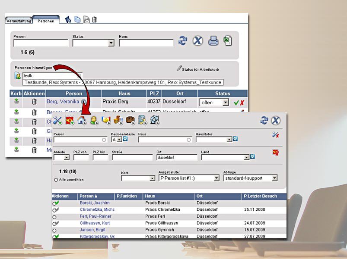Open the Land dropdown
The width and height of the screenshot is (347, 259).
tap(246, 157)
